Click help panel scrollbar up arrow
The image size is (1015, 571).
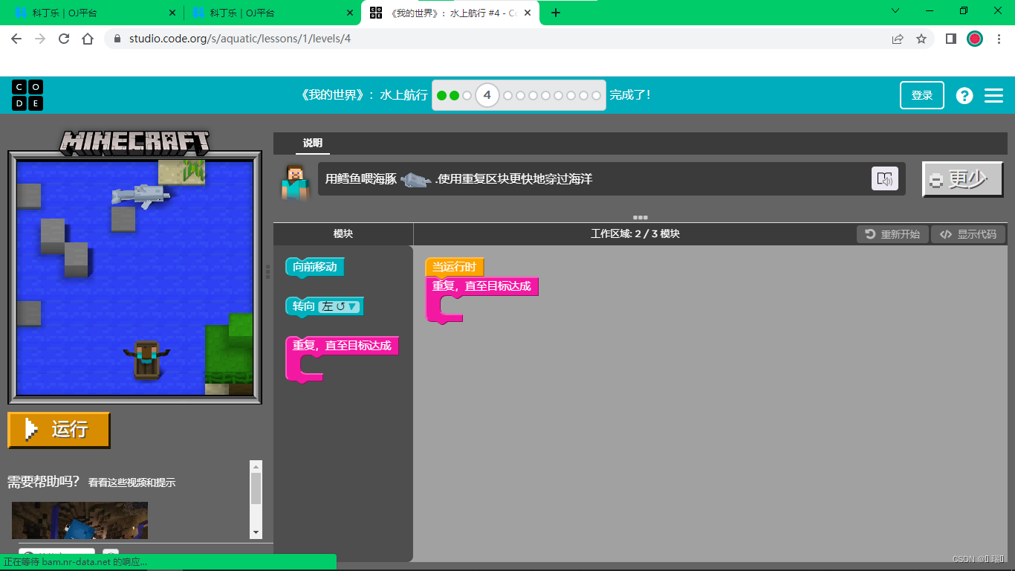pos(256,467)
